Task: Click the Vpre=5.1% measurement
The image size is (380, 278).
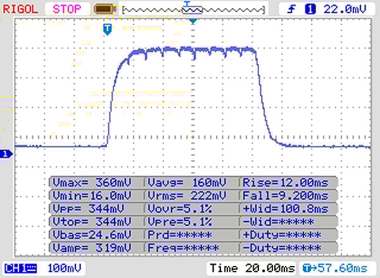Action: click(180, 222)
